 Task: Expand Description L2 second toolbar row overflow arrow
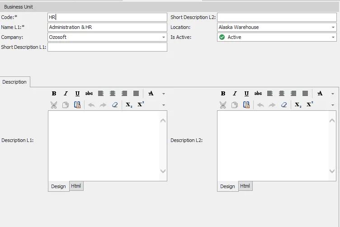(333, 105)
